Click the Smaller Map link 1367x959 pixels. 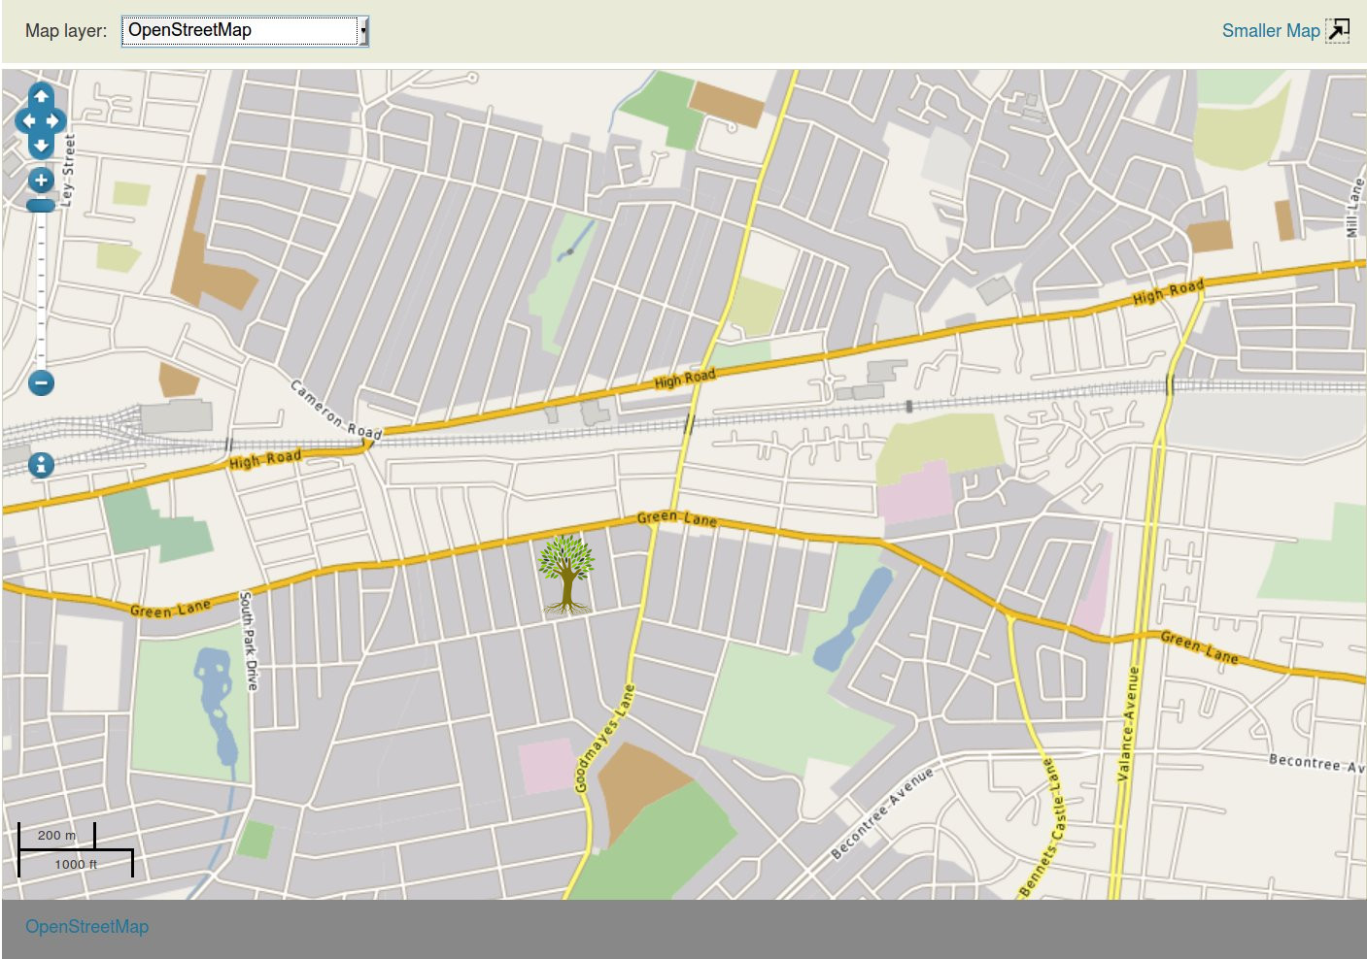[1270, 31]
